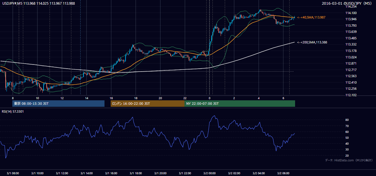
Task: Click the 2016-03-01 USD/JPY (M5) title
Action: tap(347, 3)
